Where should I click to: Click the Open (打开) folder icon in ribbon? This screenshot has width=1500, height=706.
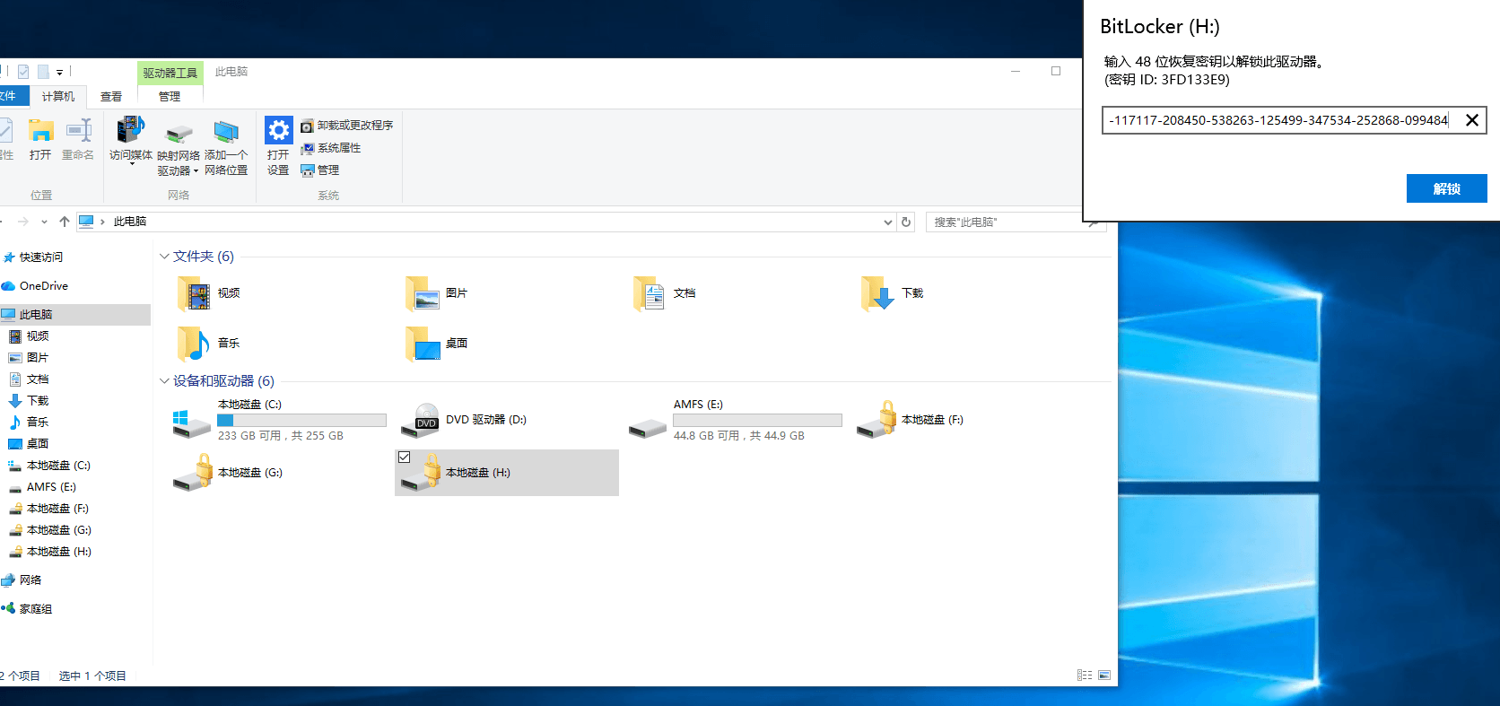(40, 131)
